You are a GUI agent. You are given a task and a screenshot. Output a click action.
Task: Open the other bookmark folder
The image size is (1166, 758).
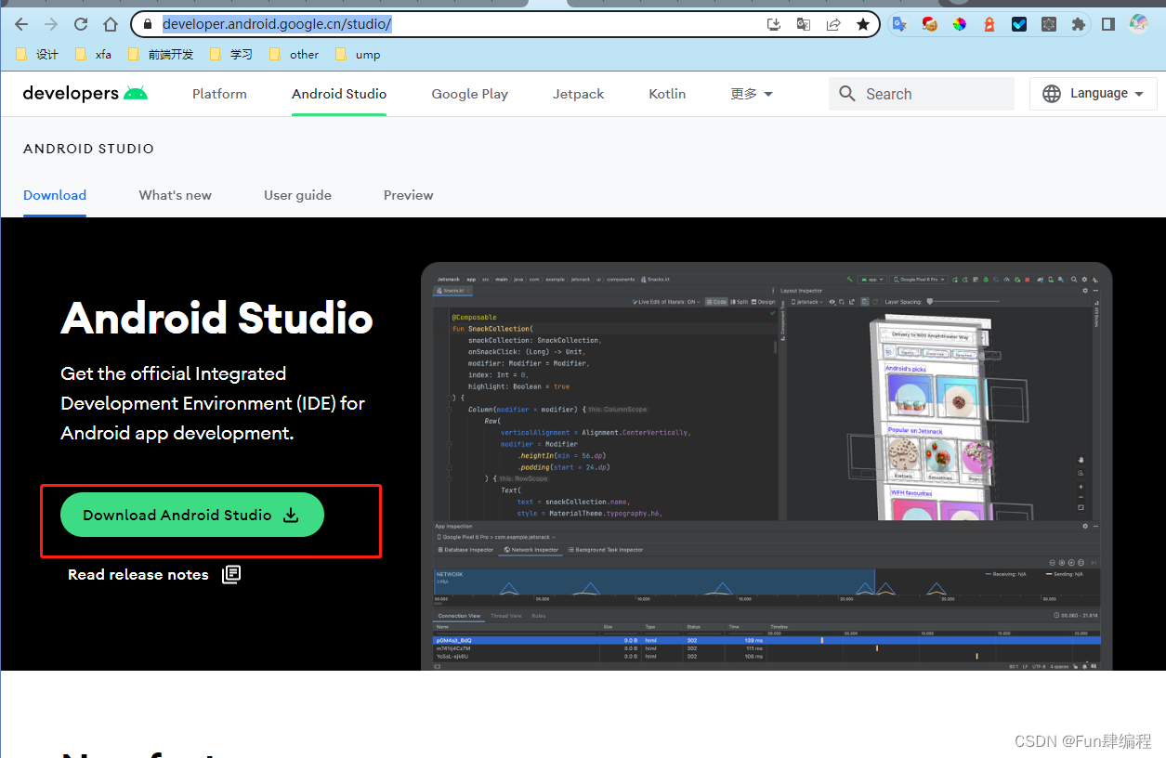[294, 55]
